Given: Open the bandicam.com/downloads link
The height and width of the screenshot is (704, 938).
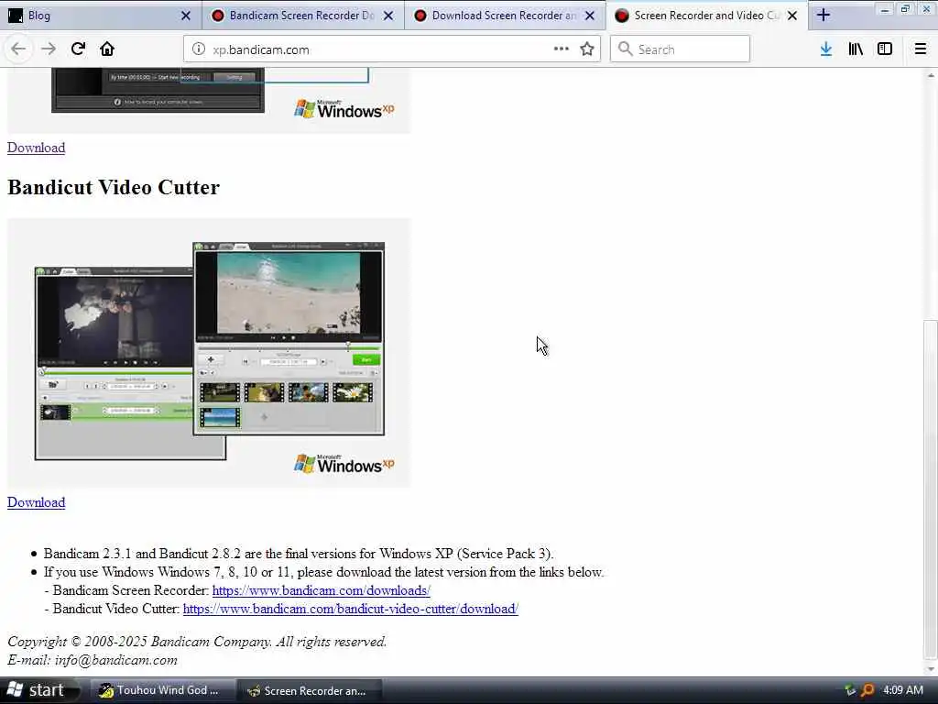Looking at the screenshot, I should click(322, 590).
